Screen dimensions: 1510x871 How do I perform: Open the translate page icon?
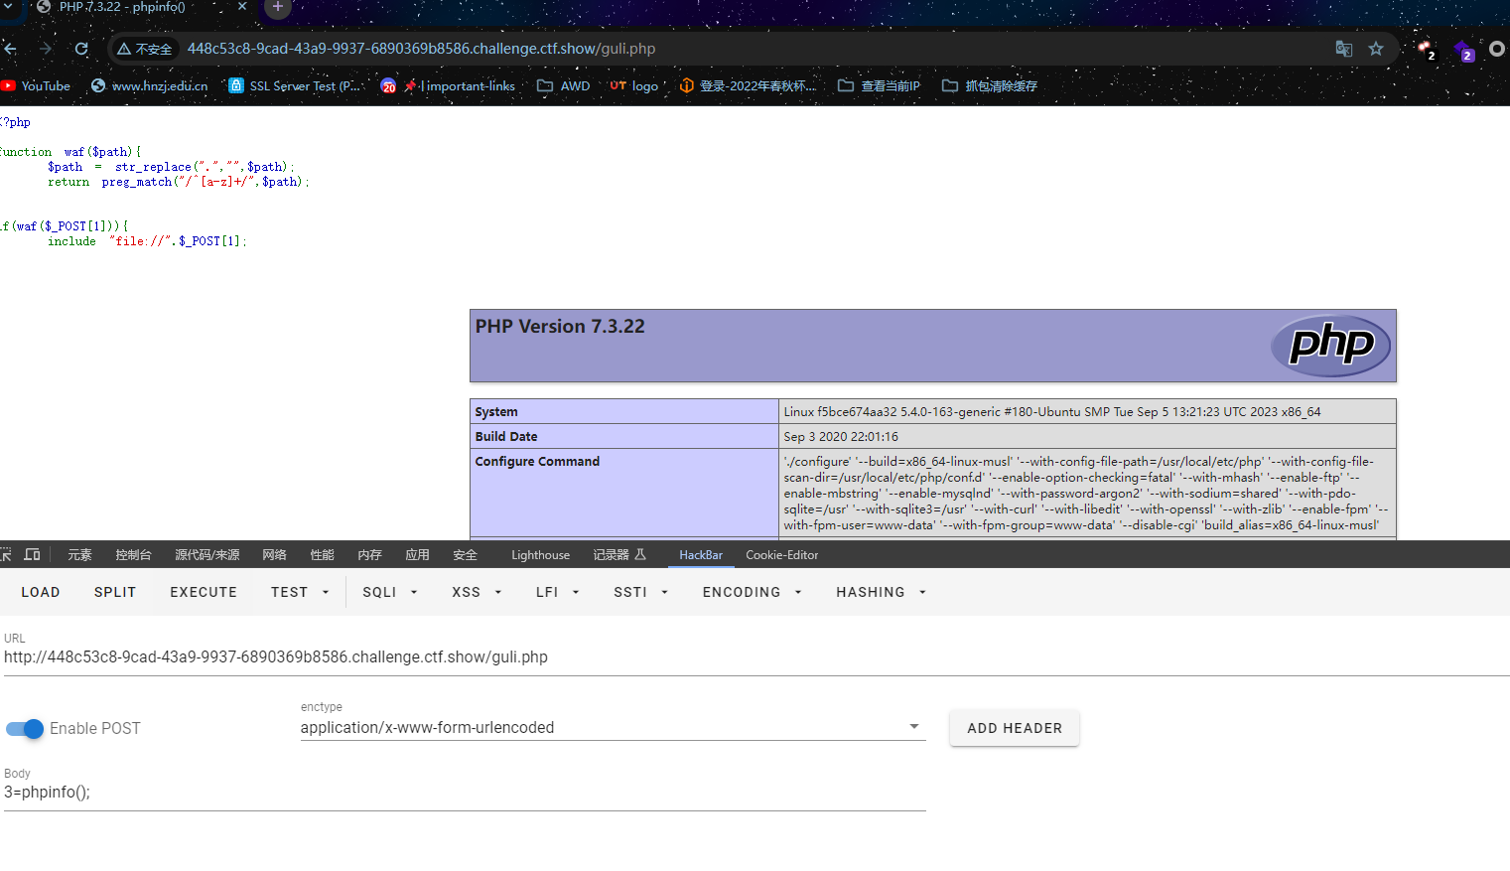coord(1343,49)
